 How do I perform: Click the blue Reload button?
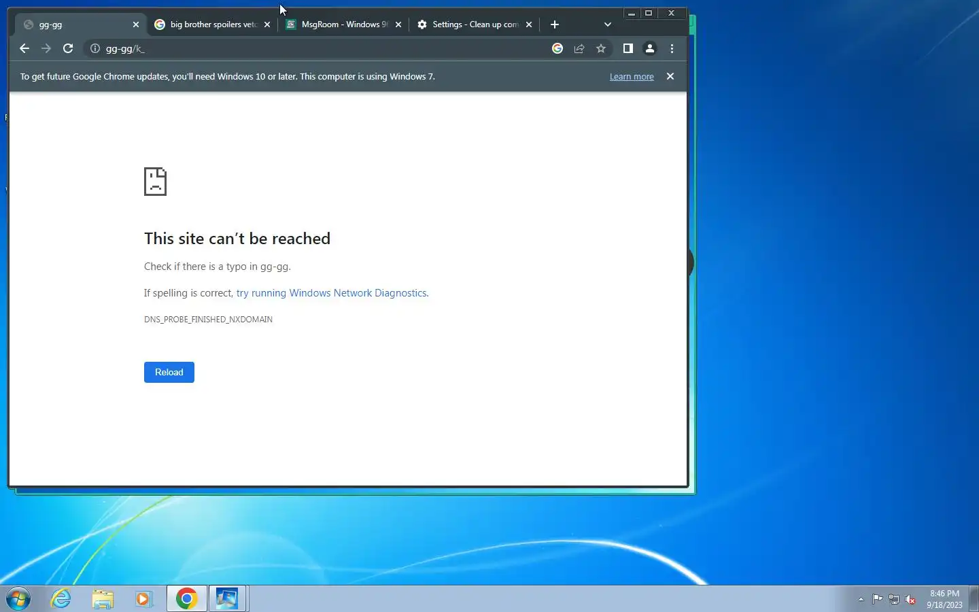click(169, 372)
